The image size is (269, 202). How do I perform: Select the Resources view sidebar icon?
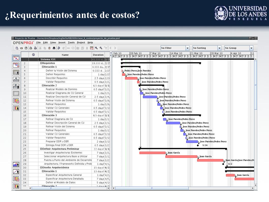pyautogui.click(x=16, y=72)
